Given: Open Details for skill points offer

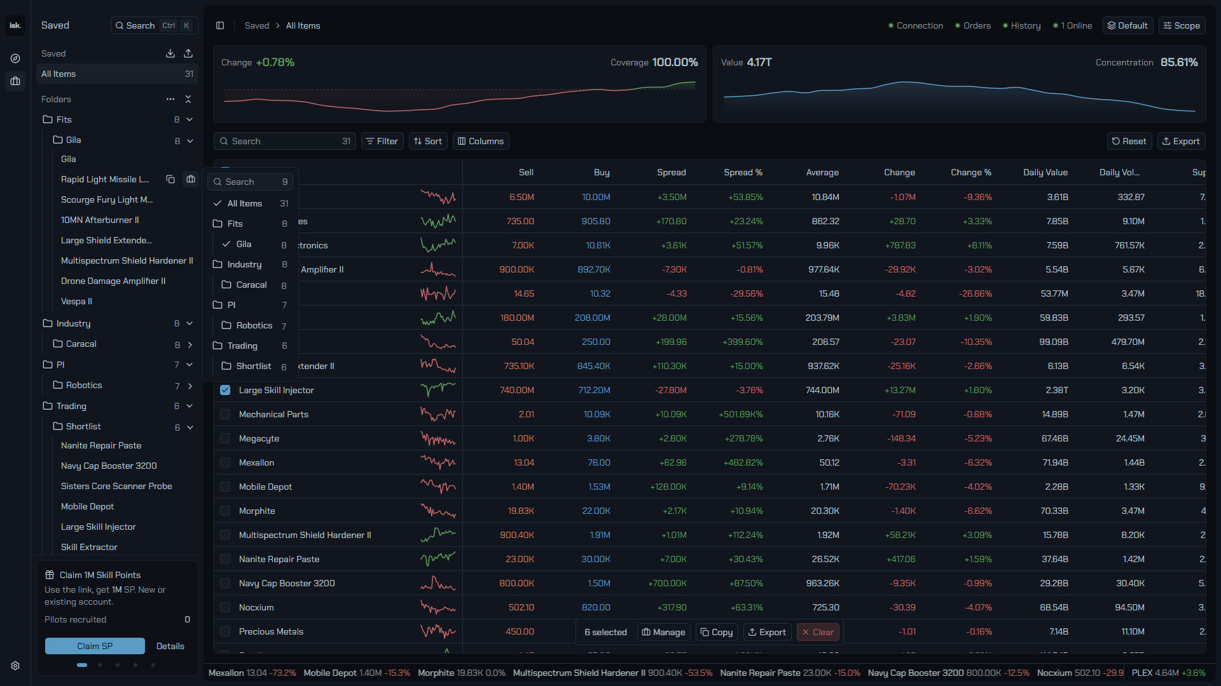Looking at the screenshot, I should point(170,646).
